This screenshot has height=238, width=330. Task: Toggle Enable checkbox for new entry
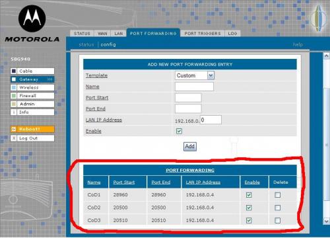tap(179, 131)
